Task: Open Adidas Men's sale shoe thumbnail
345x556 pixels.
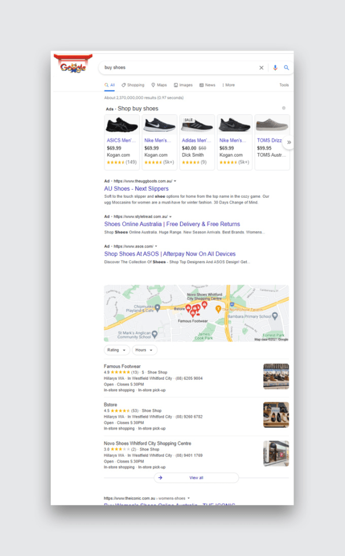Action: pyautogui.click(x=197, y=125)
